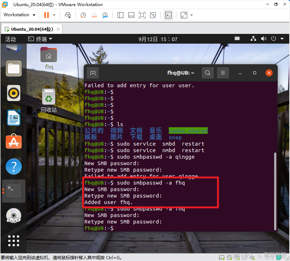
Task: Launch Rhythmbox from the dock
Action: pos(14,93)
